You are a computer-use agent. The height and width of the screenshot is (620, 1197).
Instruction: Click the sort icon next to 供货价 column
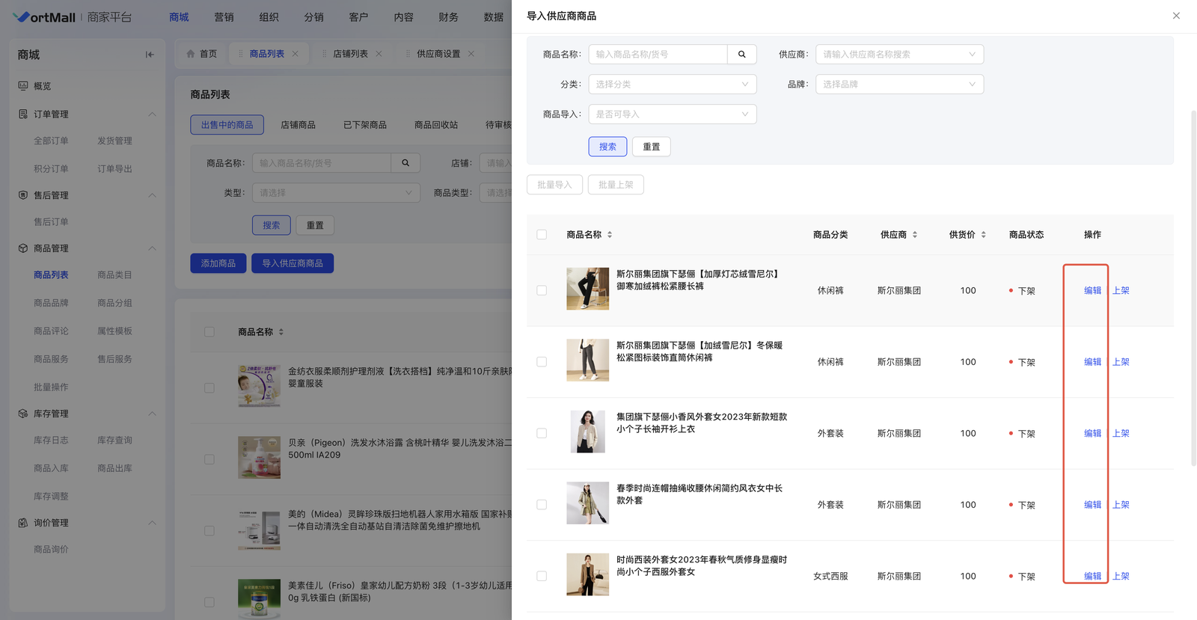pyautogui.click(x=983, y=235)
